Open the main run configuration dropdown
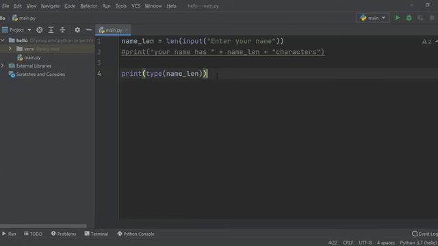 (372, 18)
